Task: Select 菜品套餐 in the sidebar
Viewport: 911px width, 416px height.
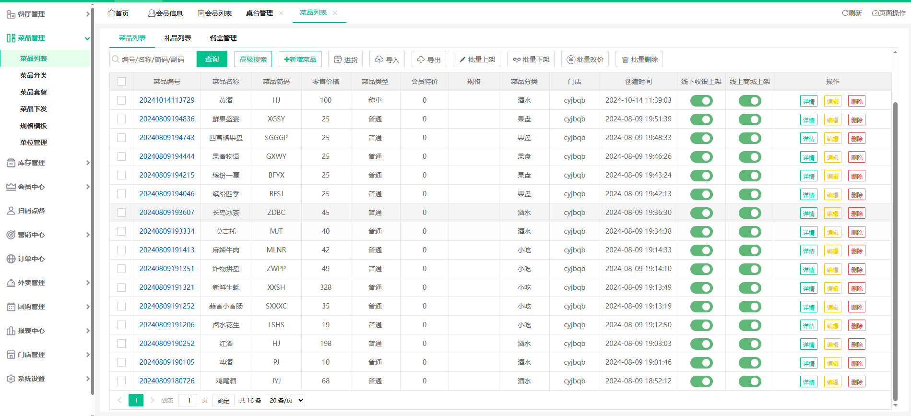Action: [34, 92]
